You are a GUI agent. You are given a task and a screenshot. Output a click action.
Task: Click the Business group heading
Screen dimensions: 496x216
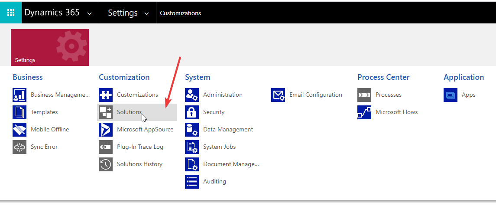point(28,77)
